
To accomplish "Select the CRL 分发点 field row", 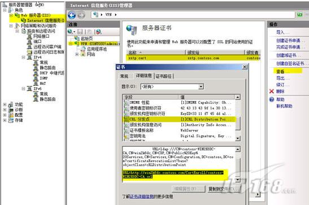I will [x=179, y=119].
